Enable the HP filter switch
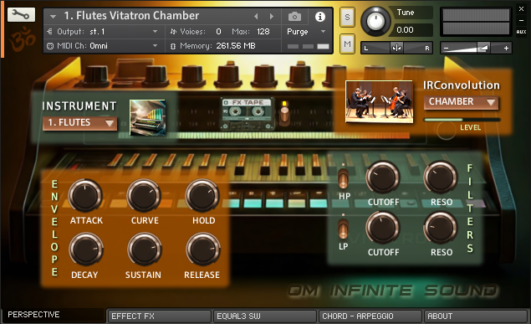The image size is (531, 324). point(344,177)
